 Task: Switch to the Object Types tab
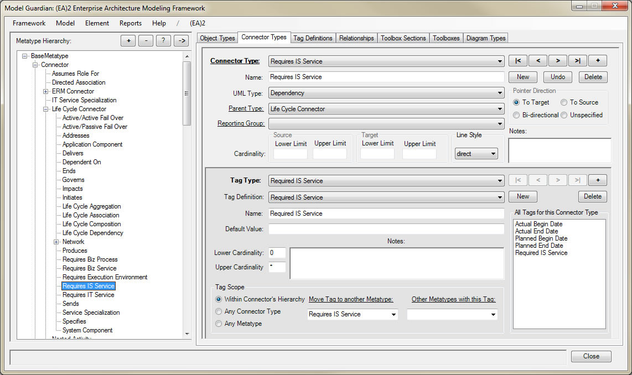217,38
